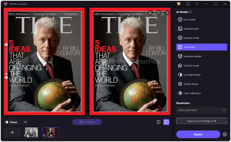Click Apply Current Settings to All

coord(201,121)
